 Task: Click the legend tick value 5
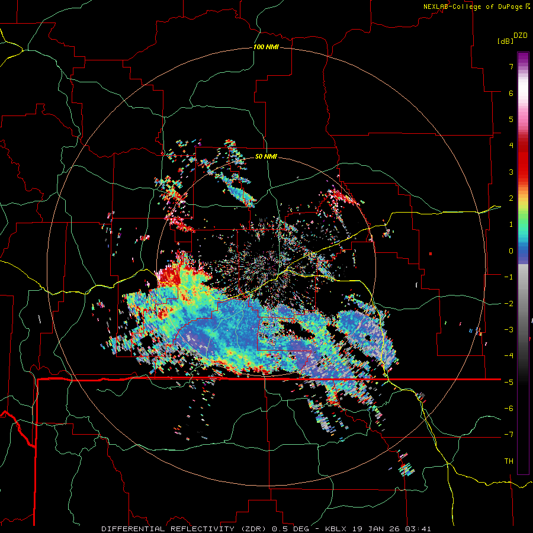(511, 119)
